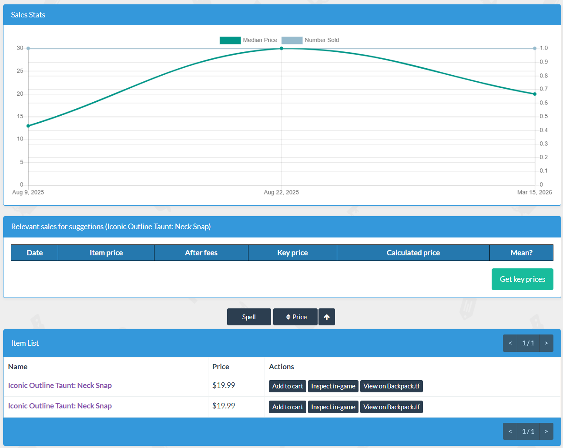Viewport: 563px width, 448px height.
Task: Click Get key prices button
Action: pyautogui.click(x=522, y=279)
